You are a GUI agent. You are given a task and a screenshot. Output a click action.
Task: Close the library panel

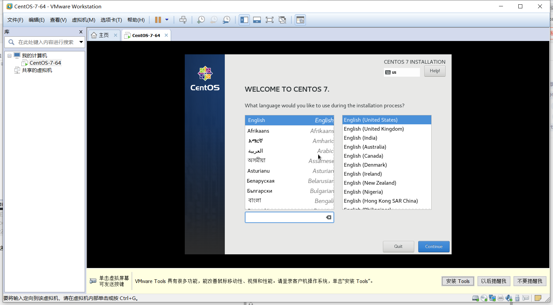click(81, 32)
